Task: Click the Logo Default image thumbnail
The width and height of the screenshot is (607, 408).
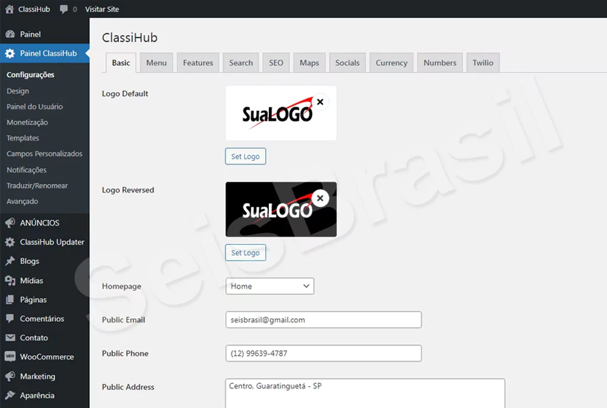Action: click(x=281, y=113)
